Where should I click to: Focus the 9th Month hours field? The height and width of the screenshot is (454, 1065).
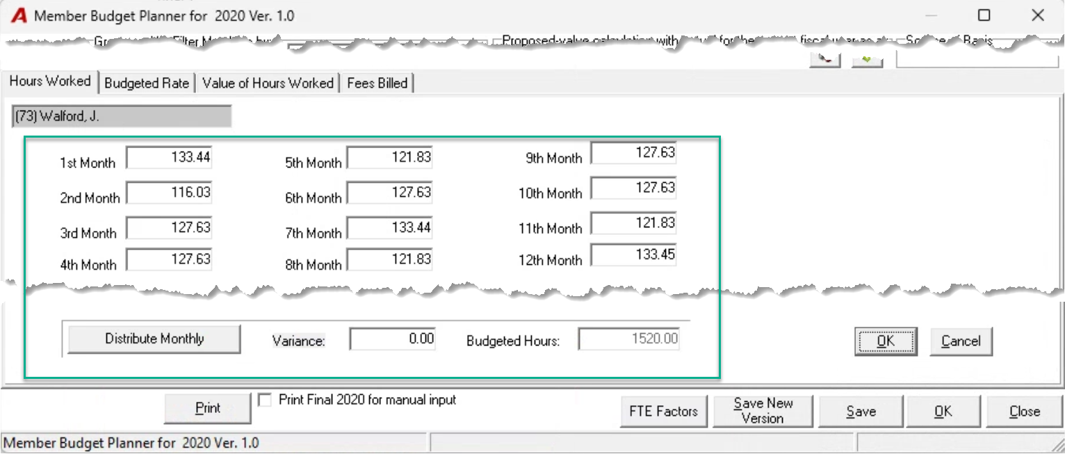633,153
